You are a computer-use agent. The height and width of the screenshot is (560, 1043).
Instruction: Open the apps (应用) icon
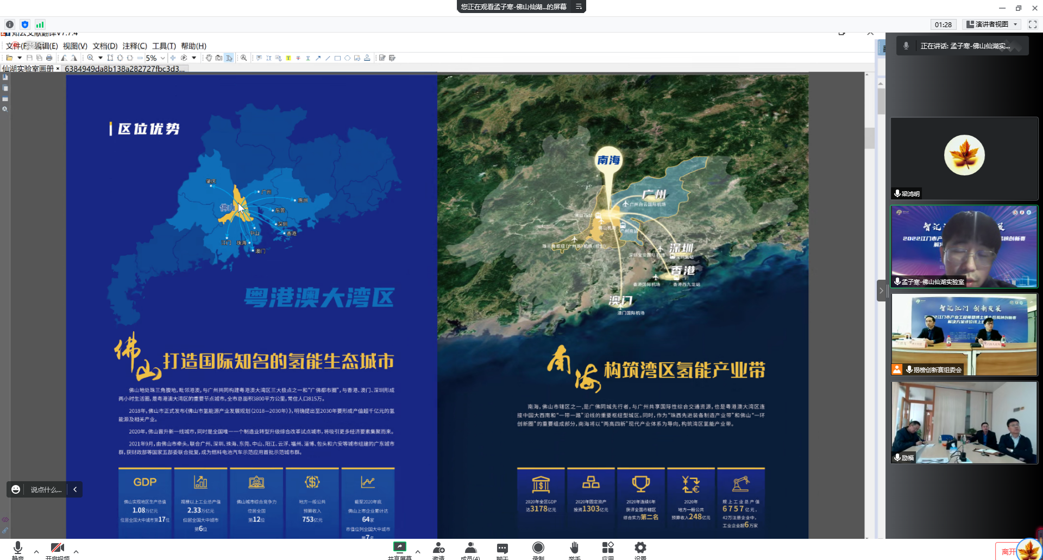coord(607,548)
